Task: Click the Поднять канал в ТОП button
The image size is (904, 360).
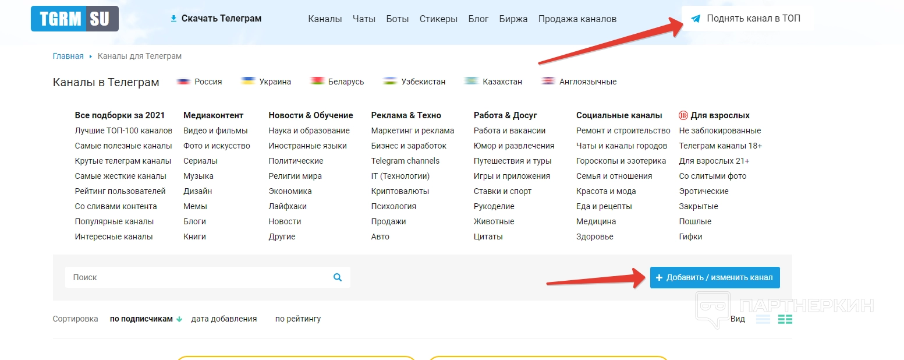Action: [745, 19]
